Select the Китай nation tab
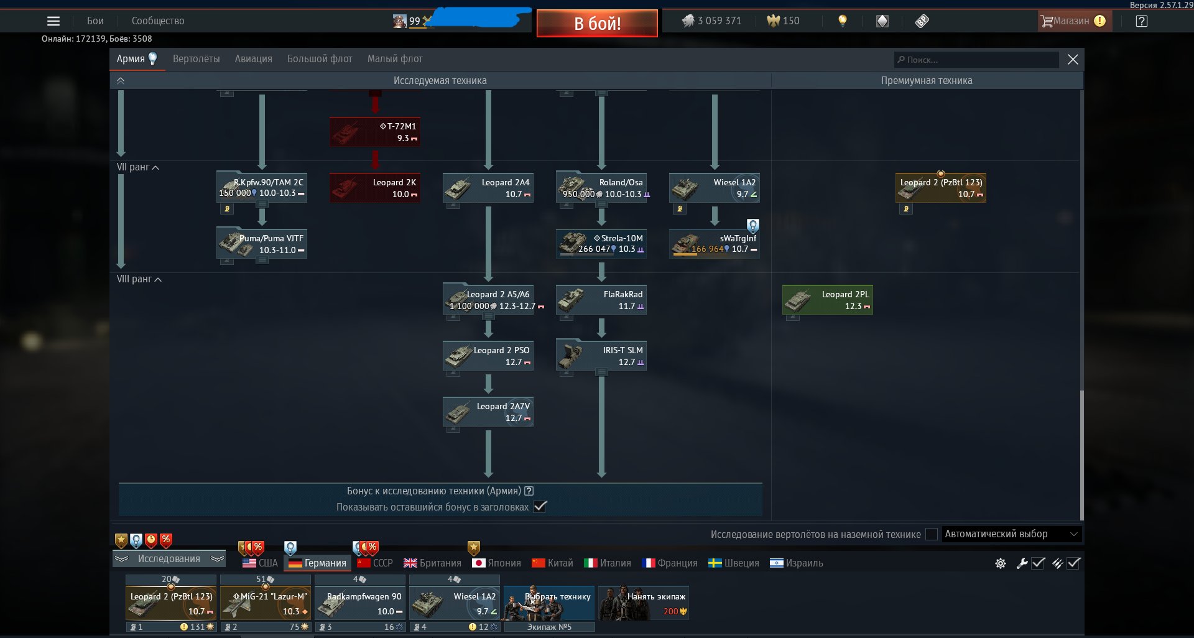The height and width of the screenshot is (638, 1194). click(x=552, y=563)
